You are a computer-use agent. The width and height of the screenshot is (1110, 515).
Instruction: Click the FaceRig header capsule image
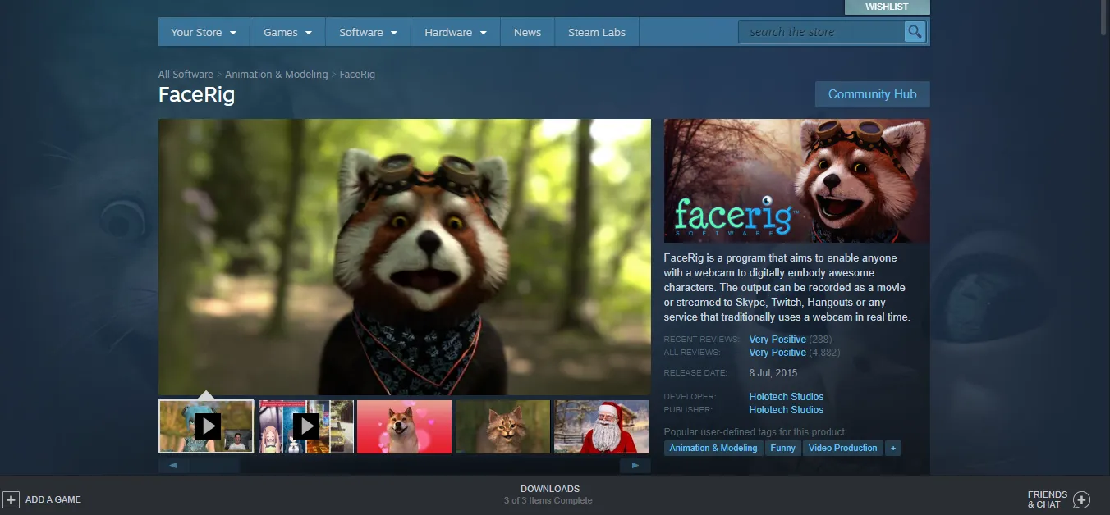[797, 180]
